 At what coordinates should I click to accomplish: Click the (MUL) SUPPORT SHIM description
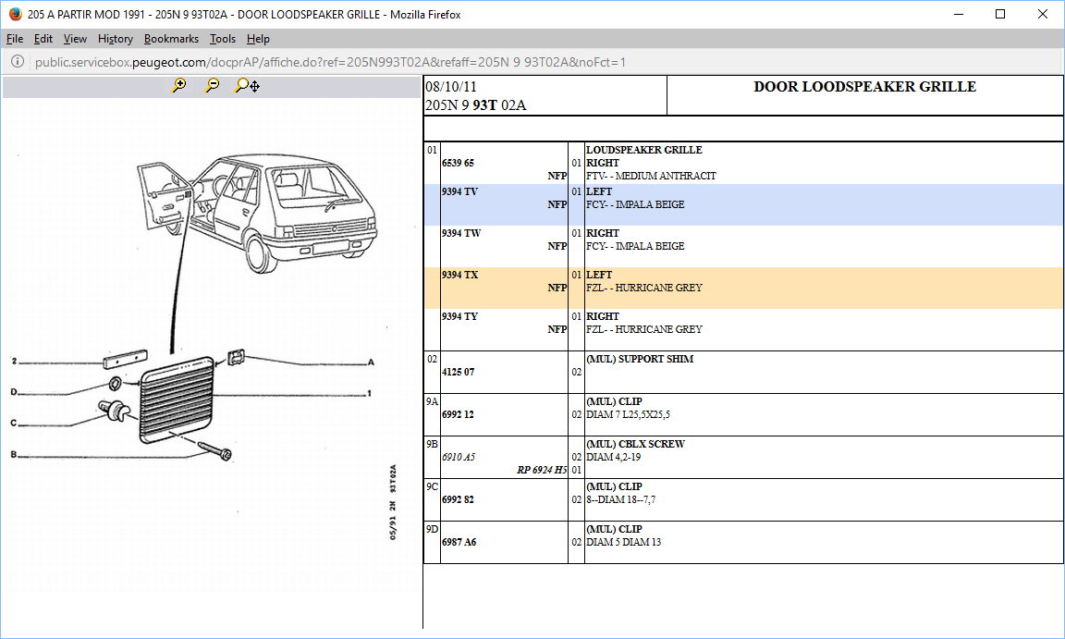pyautogui.click(x=640, y=359)
